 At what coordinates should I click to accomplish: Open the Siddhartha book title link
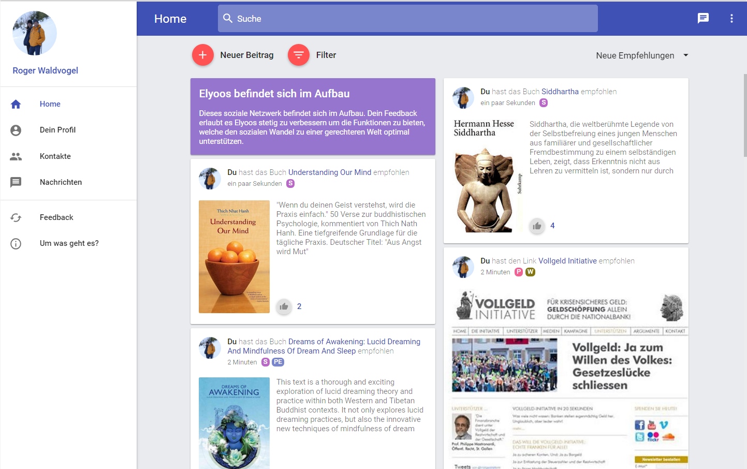pyautogui.click(x=560, y=92)
